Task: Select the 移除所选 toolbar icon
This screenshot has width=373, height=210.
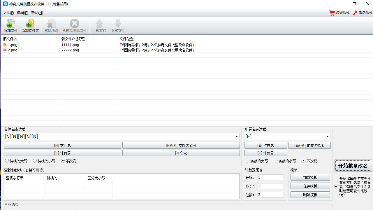Action: 51,25
